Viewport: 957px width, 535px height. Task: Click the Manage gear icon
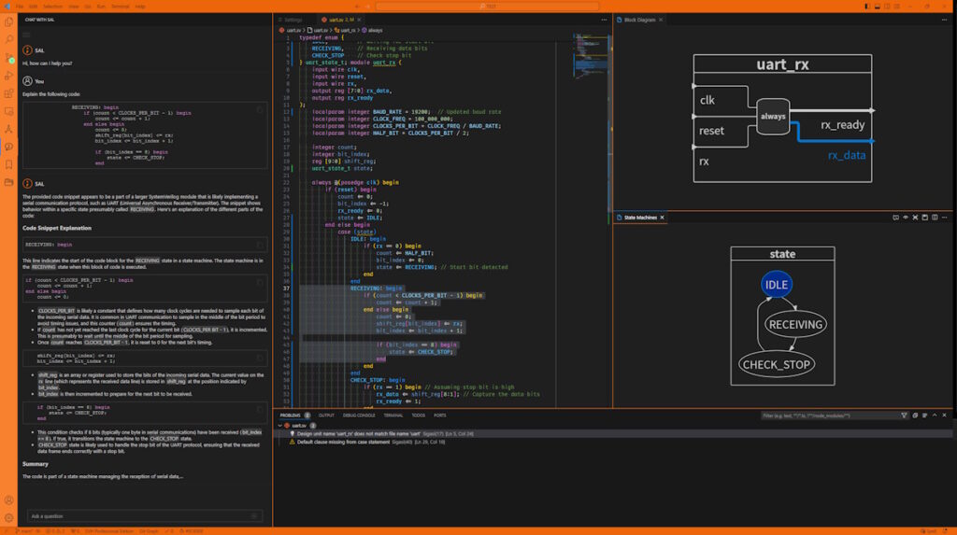coord(8,517)
